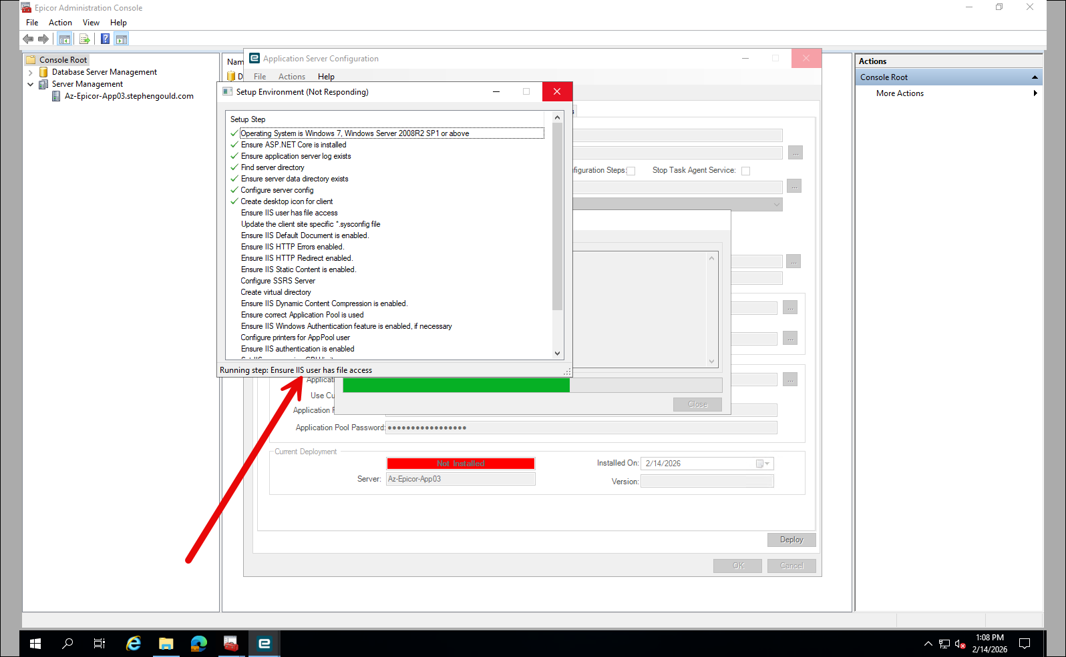Open the taskbar Search icon

tap(67, 644)
